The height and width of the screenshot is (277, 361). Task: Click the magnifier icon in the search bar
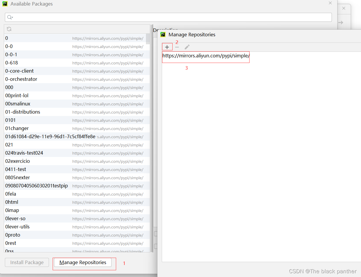[8, 17]
